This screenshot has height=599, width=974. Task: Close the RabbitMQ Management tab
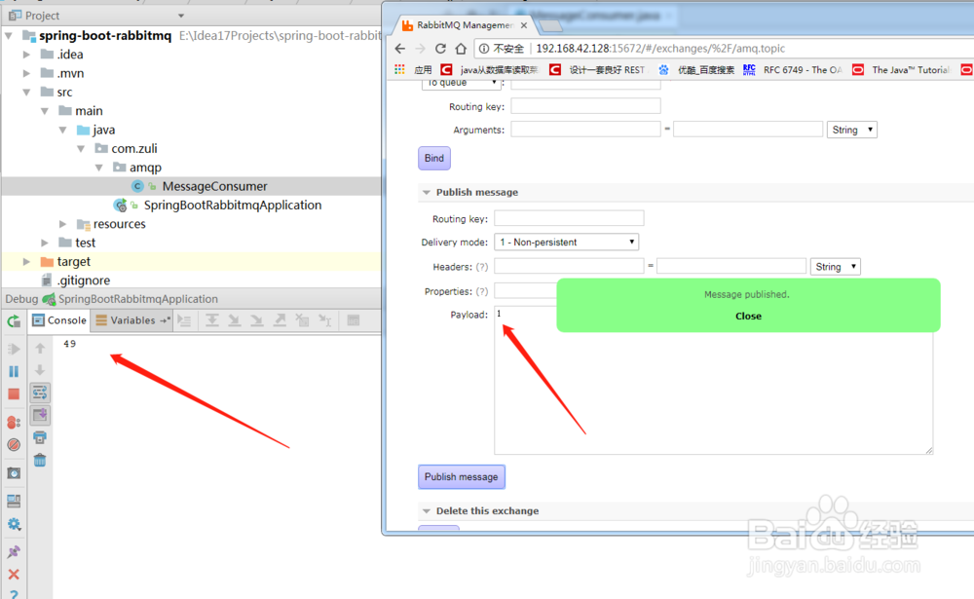[x=524, y=25]
